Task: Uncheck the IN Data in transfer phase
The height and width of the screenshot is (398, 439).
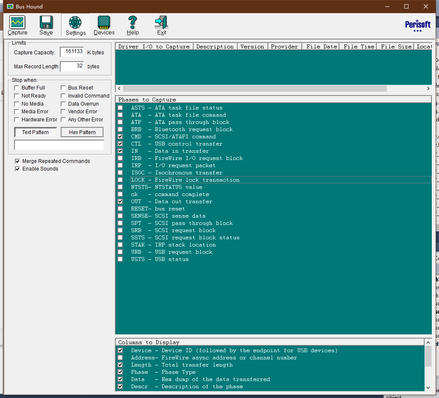Action: 120,151
